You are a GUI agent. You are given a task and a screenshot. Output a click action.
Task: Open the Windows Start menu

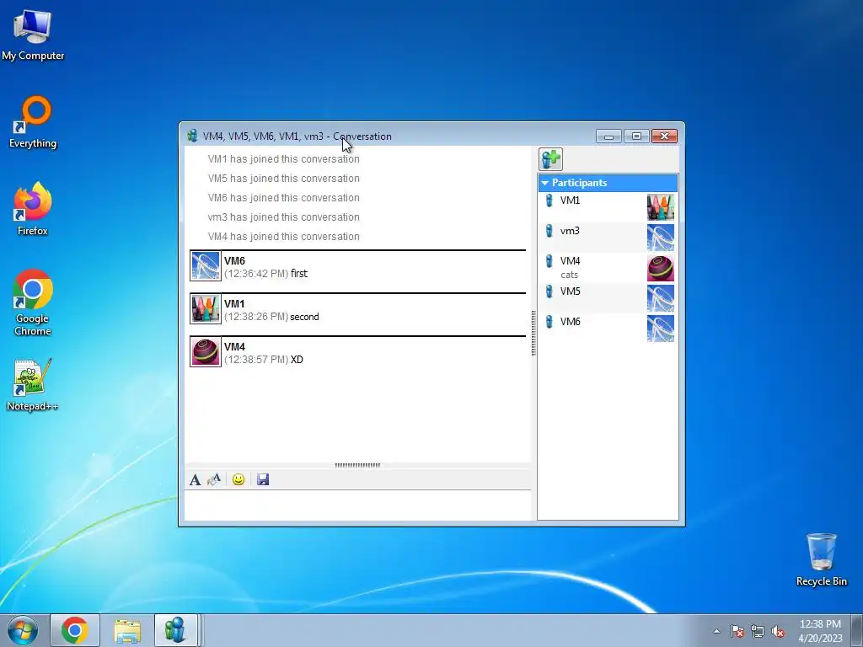pos(23,630)
